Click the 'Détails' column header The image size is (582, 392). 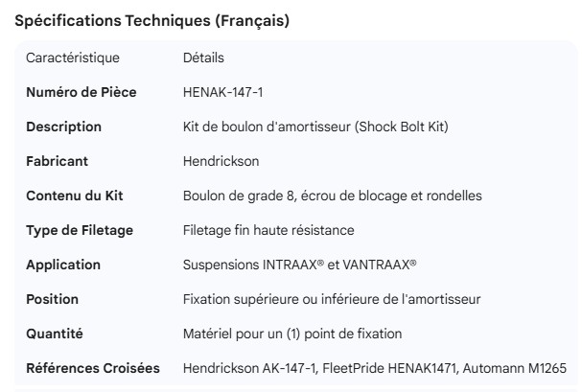pos(203,58)
